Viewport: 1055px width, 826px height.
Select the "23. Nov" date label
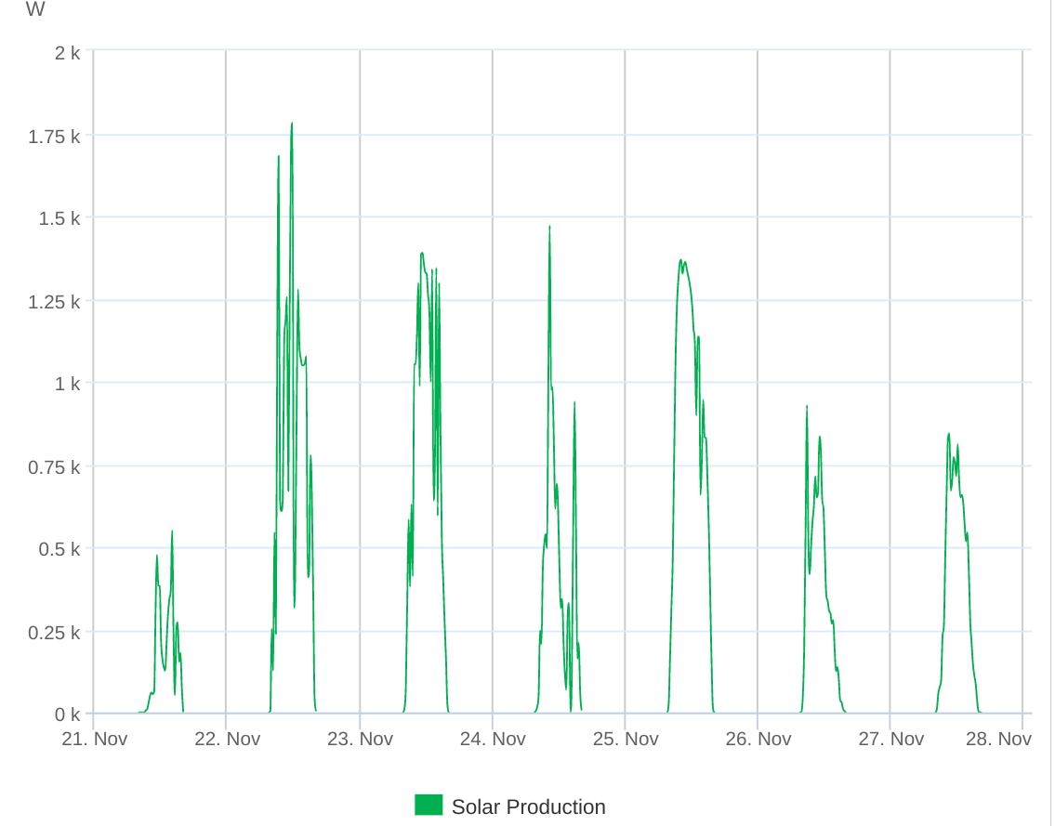pos(361,740)
